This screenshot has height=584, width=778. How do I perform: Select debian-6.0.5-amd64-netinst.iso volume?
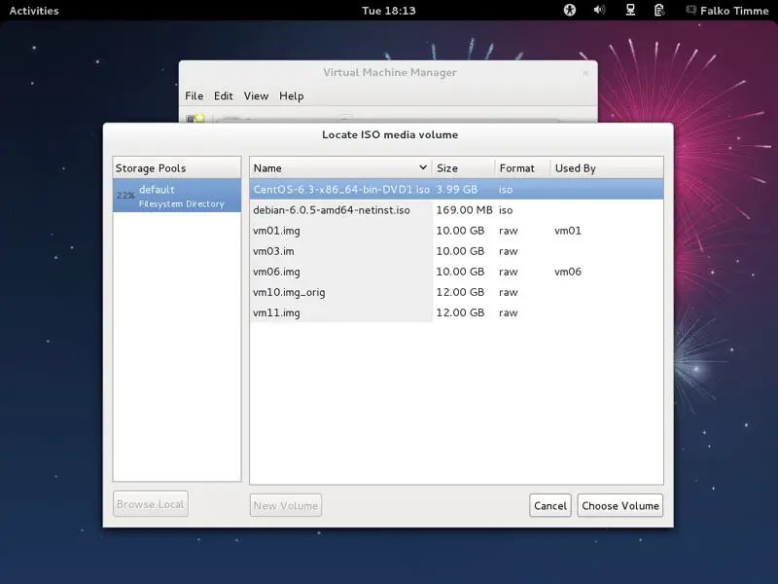coord(331,210)
